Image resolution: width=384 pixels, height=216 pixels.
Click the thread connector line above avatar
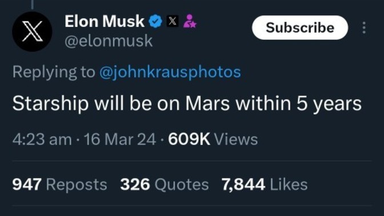coord(33,4)
